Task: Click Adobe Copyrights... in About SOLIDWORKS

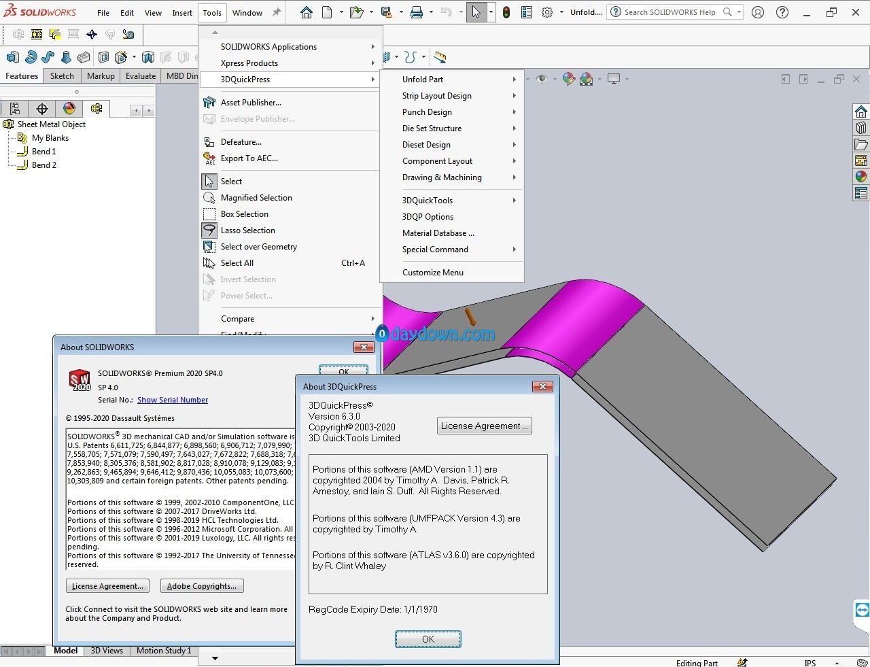Action: pos(202,586)
